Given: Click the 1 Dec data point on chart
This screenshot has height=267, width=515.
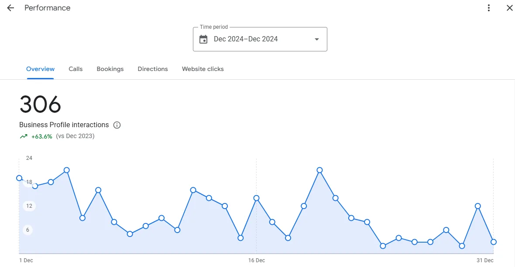Looking at the screenshot, I should [19, 178].
